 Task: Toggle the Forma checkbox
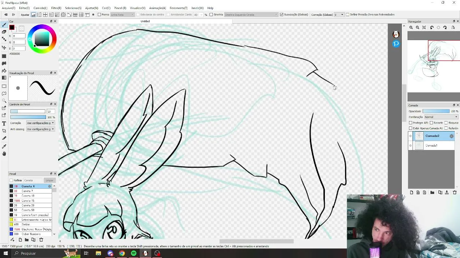(x=100, y=15)
